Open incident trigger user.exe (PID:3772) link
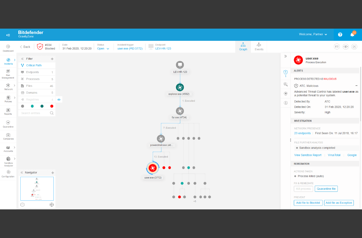Viewport: 362px width, 238px height. click(x=130, y=48)
